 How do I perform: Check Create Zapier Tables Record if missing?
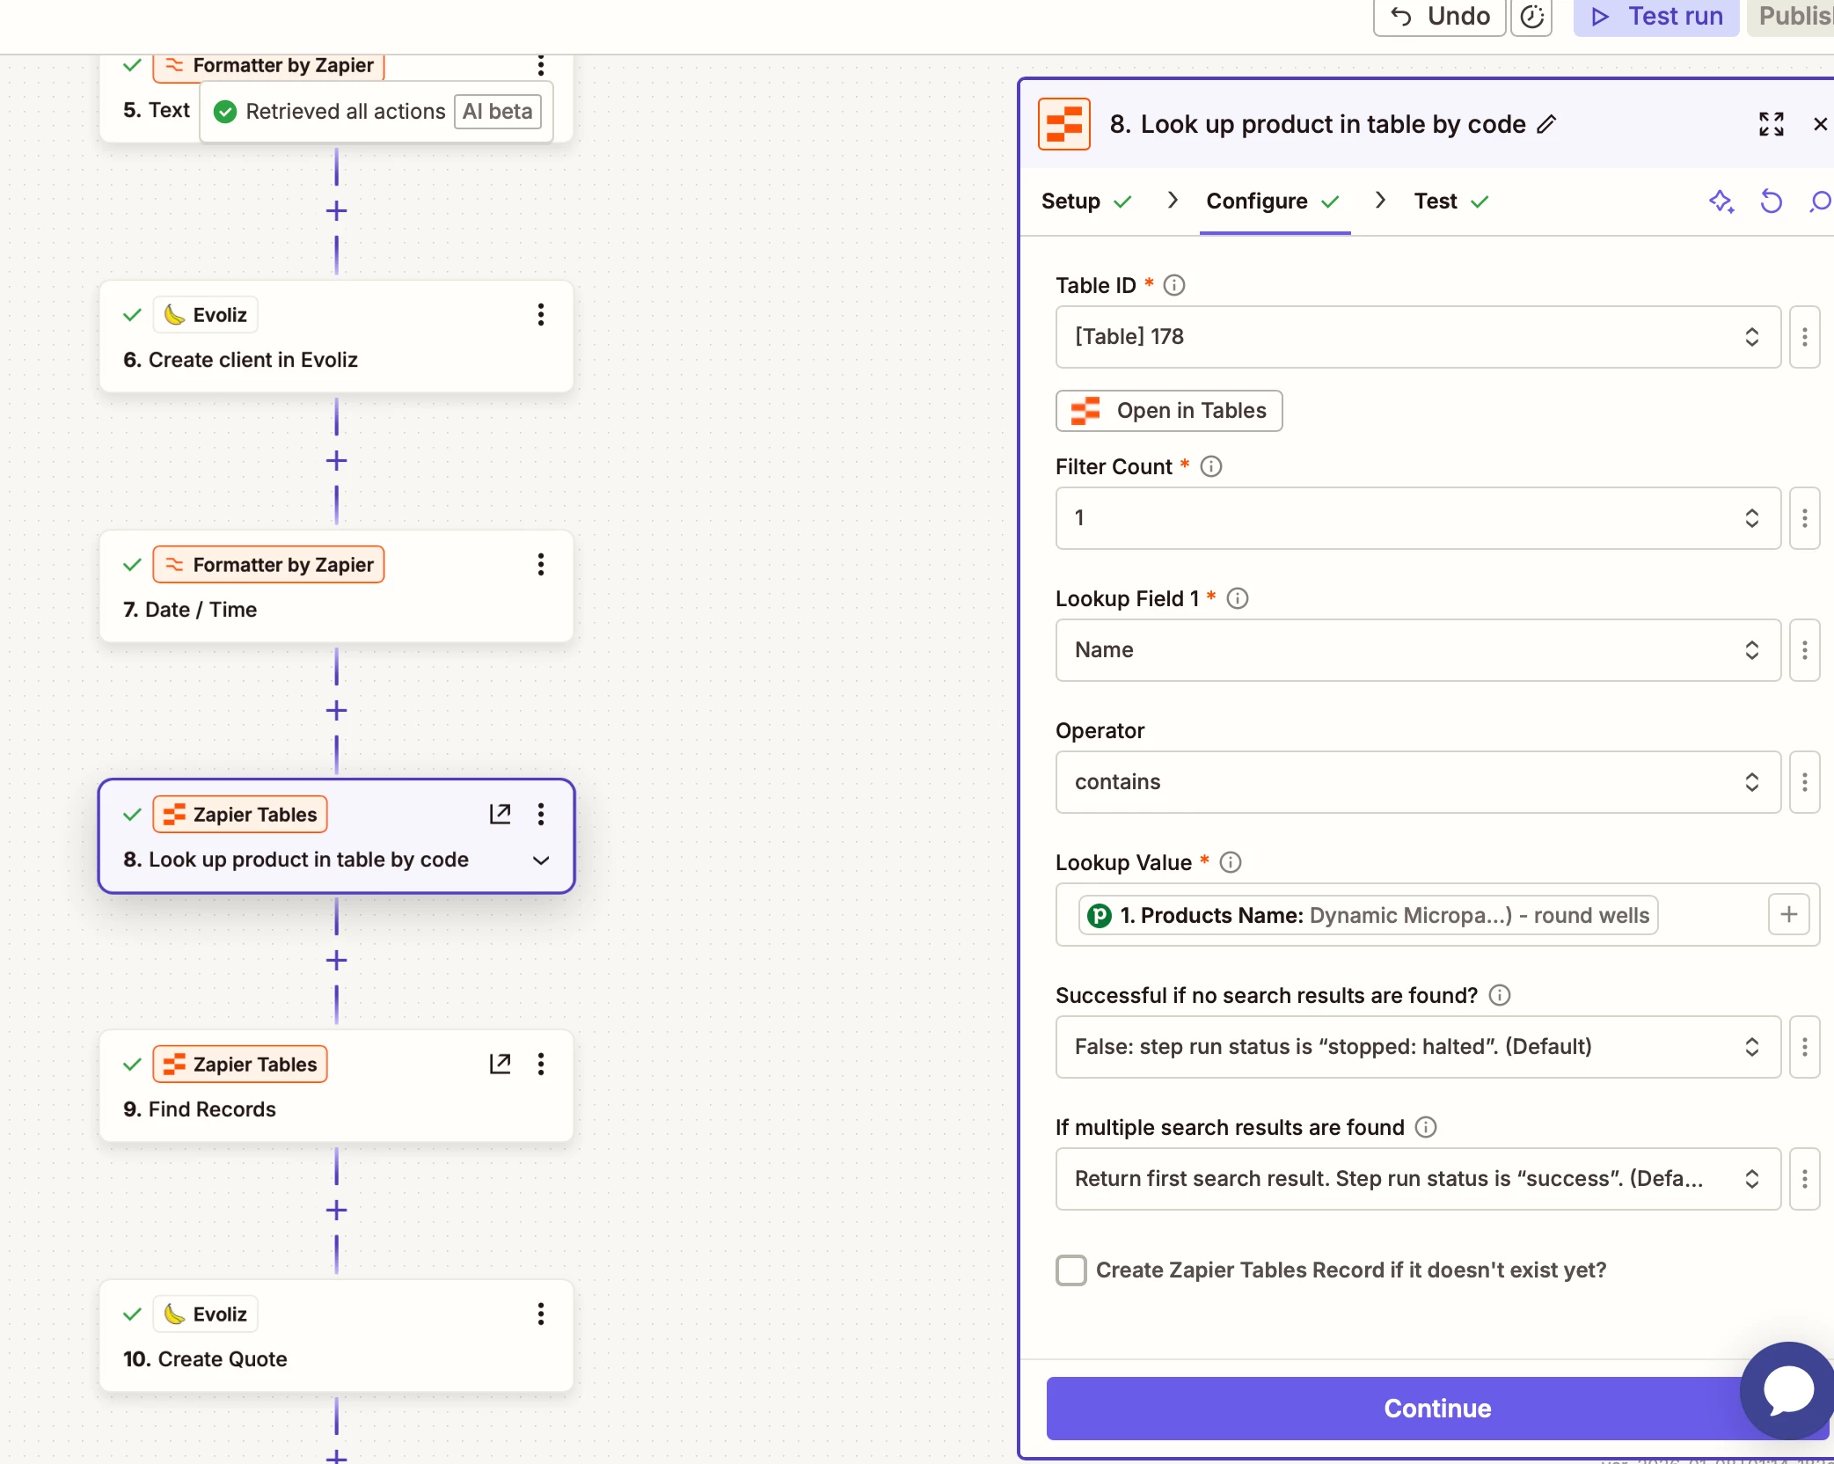click(x=1070, y=1270)
